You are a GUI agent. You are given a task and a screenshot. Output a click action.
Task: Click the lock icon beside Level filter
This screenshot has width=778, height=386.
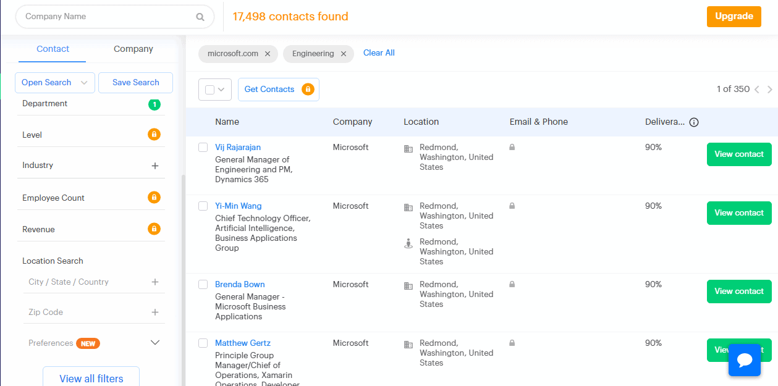[153, 134]
